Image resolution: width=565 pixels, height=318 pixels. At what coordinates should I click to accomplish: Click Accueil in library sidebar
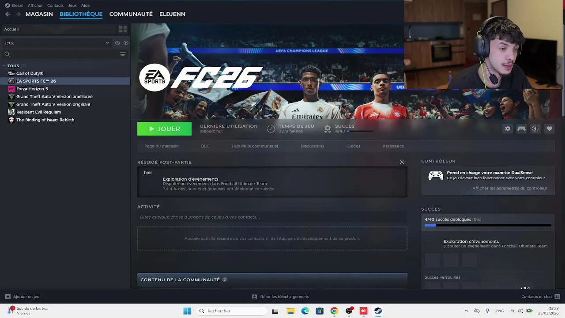coord(59,29)
